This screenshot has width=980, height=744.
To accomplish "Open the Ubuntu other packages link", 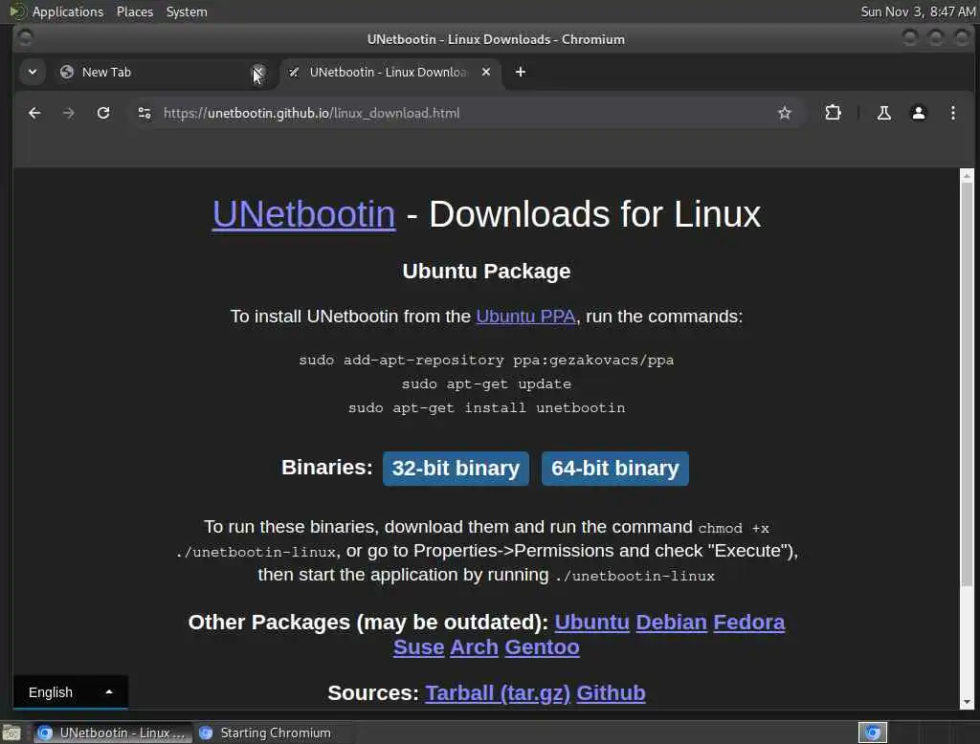I will pyautogui.click(x=591, y=623).
